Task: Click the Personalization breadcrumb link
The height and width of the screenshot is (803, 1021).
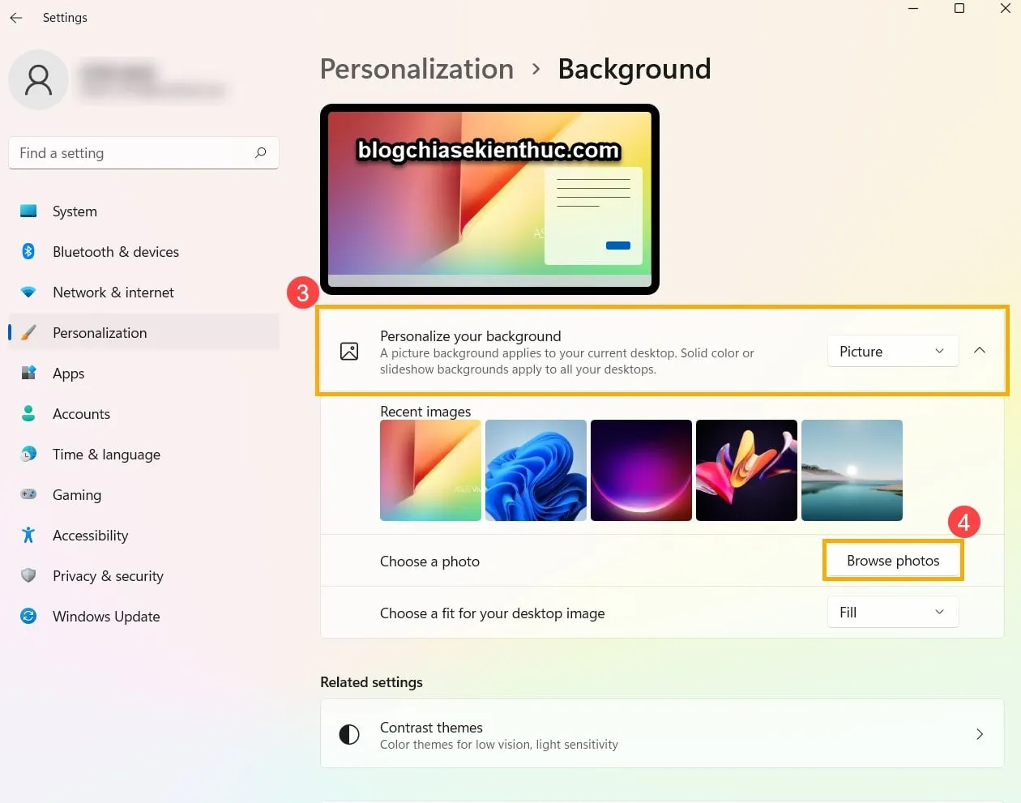Action: pyautogui.click(x=417, y=70)
